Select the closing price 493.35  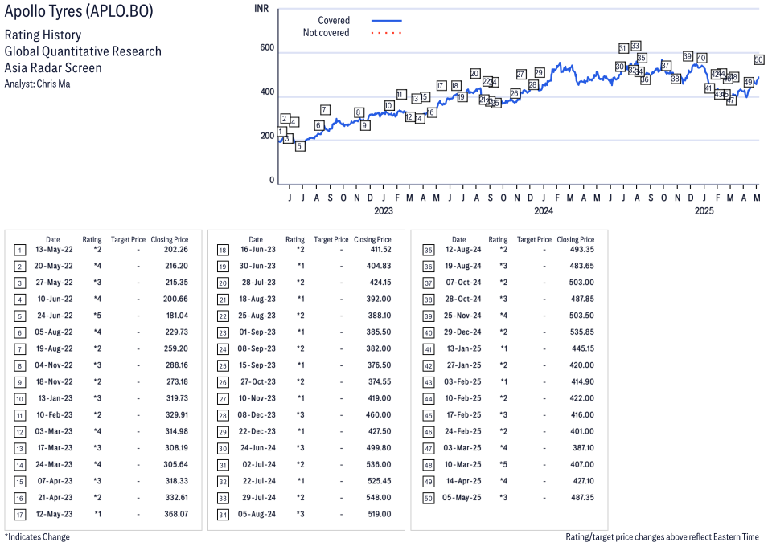(x=582, y=250)
